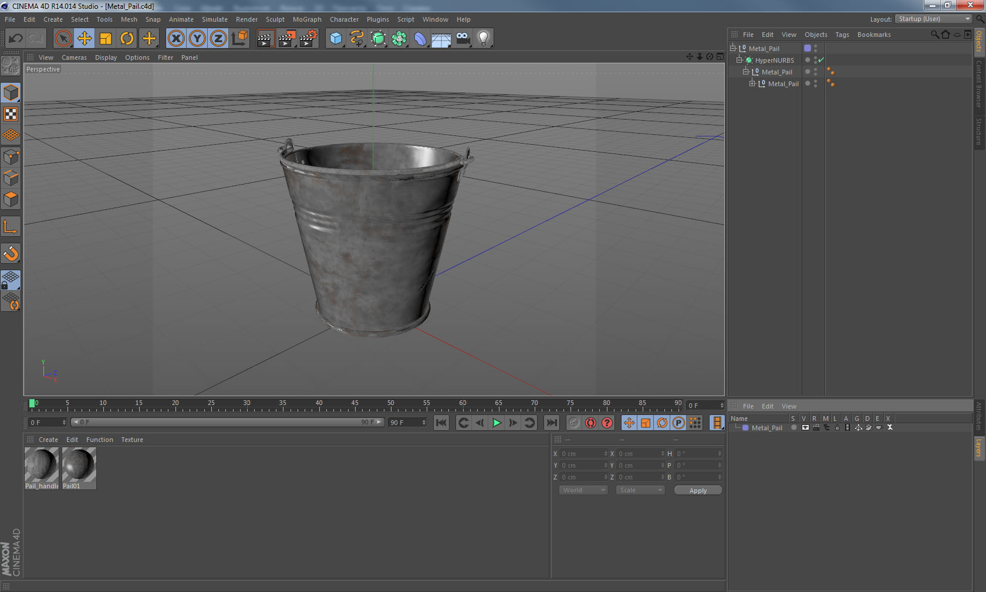Open the World coordinate dropdown

[x=583, y=490]
